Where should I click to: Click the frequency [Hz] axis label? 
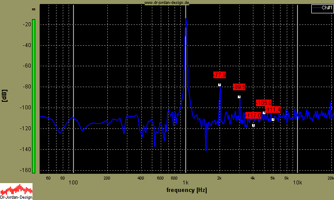(x=186, y=190)
